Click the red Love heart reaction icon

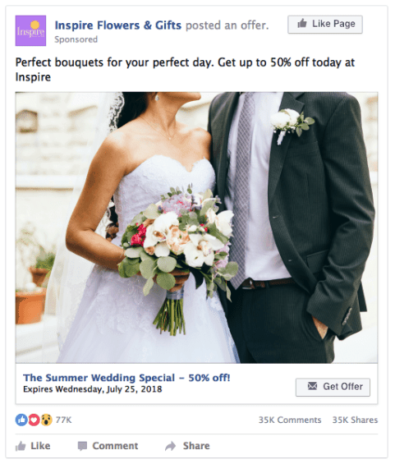click(34, 420)
